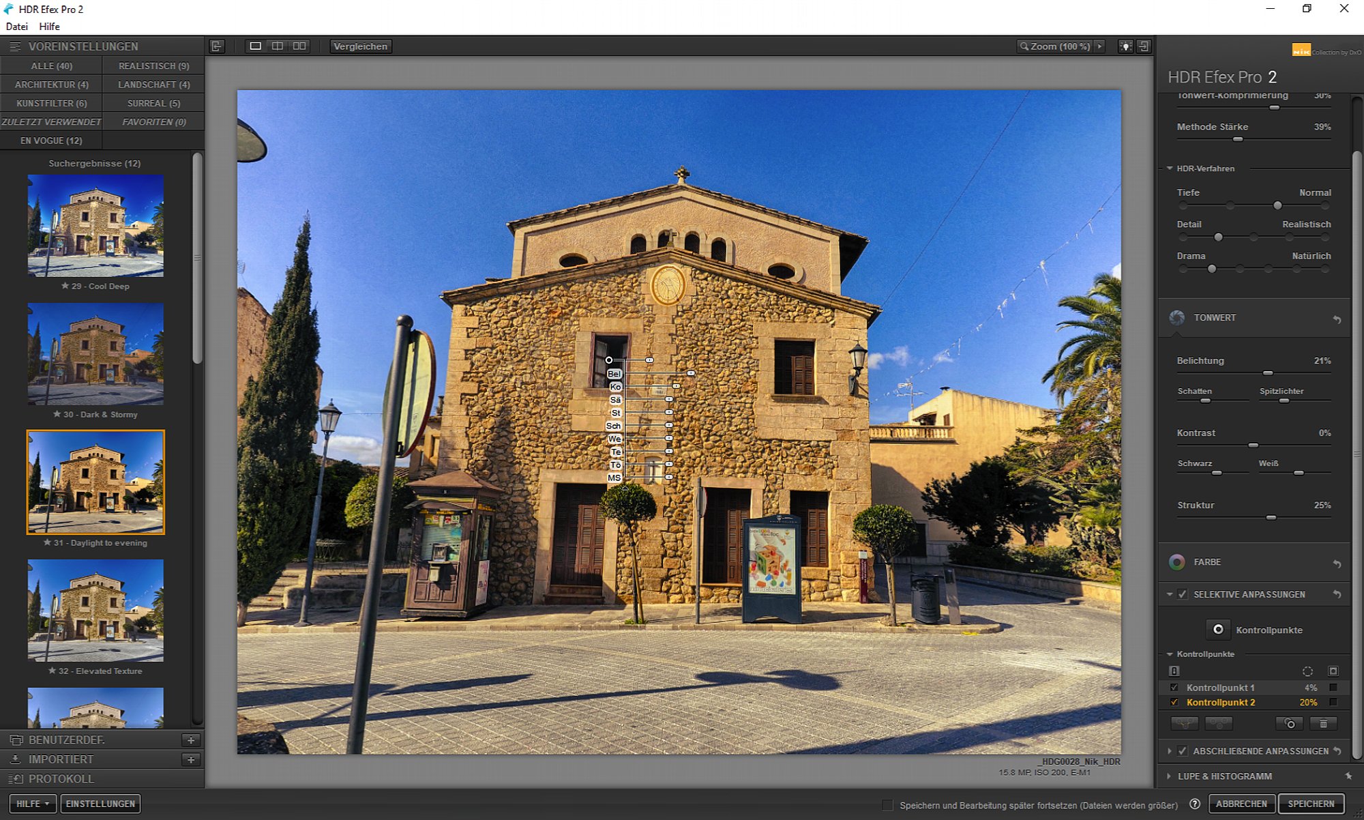The height and width of the screenshot is (820, 1364).
Task: Click the Kontrast slider handle
Action: [1254, 445]
